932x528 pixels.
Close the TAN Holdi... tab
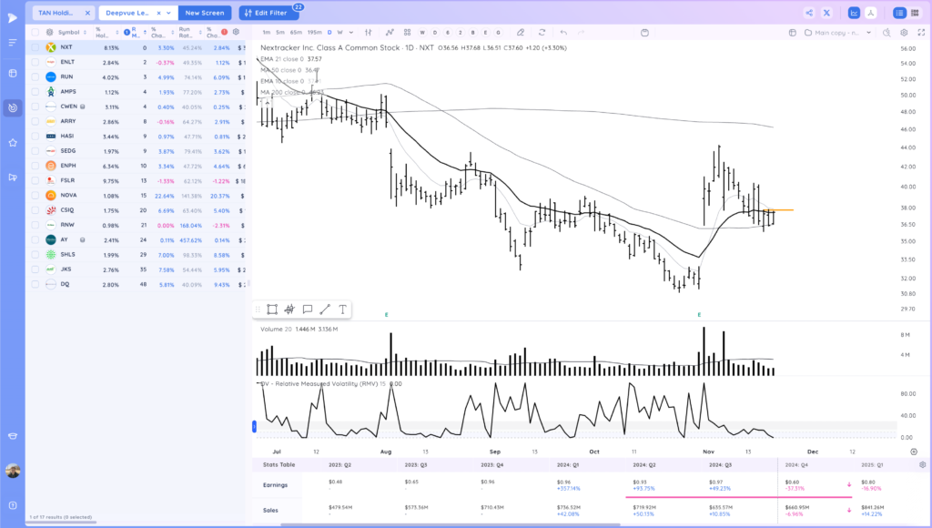87,13
